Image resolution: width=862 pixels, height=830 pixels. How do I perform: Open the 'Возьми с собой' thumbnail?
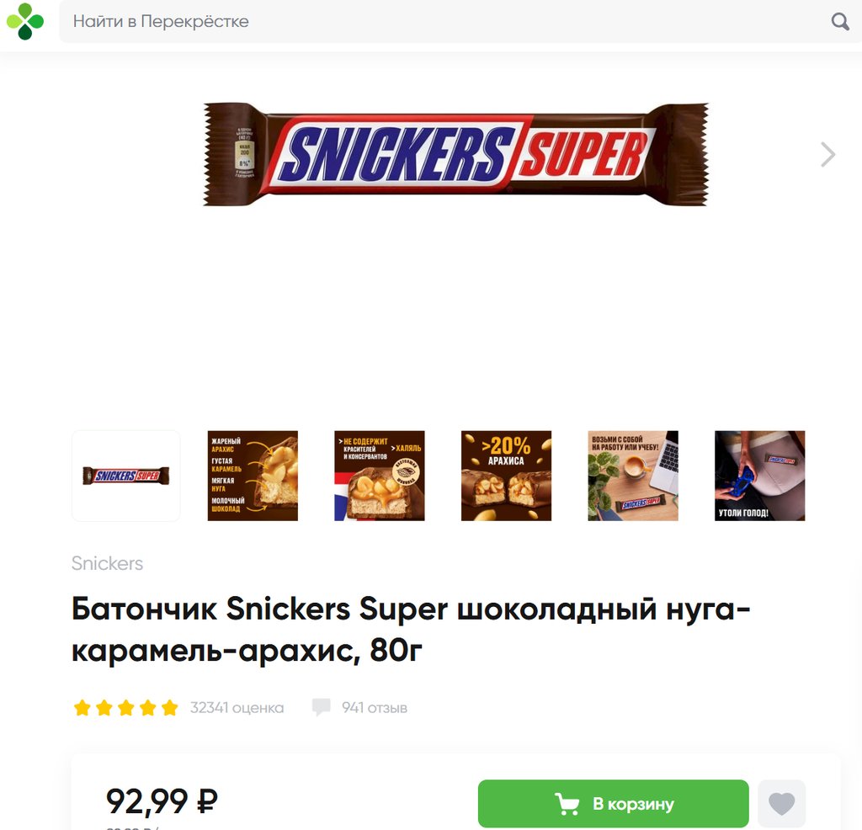pyautogui.click(x=633, y=476)
